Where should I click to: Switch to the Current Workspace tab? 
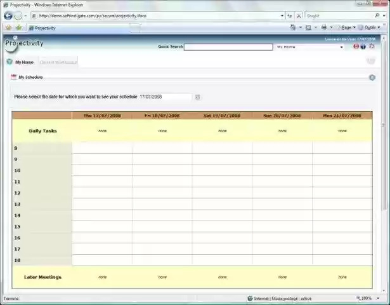(x=58, y=62)
